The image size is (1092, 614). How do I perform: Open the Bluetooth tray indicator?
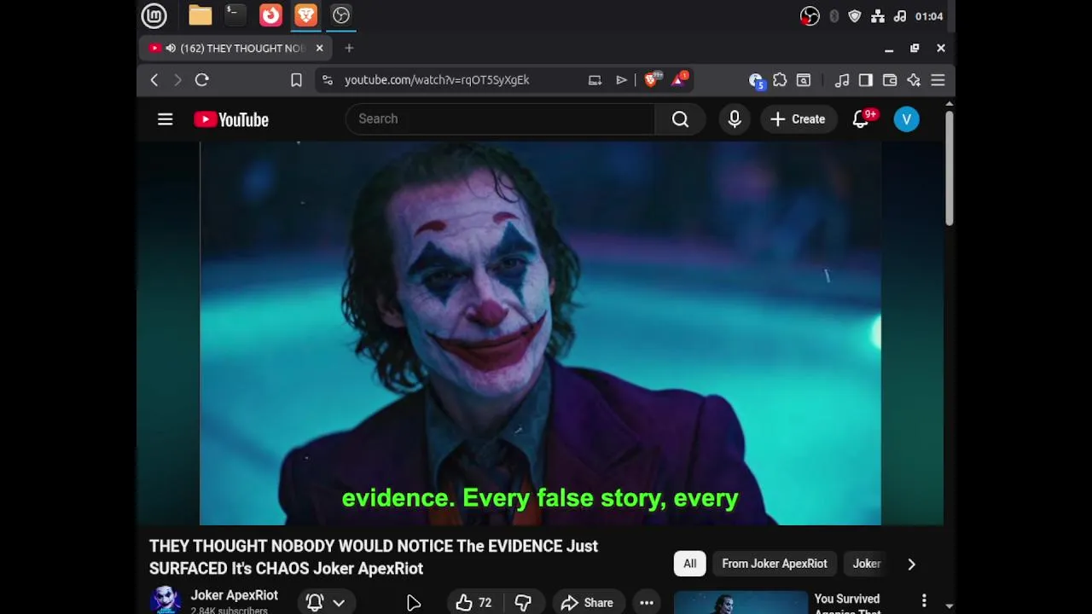834,16
